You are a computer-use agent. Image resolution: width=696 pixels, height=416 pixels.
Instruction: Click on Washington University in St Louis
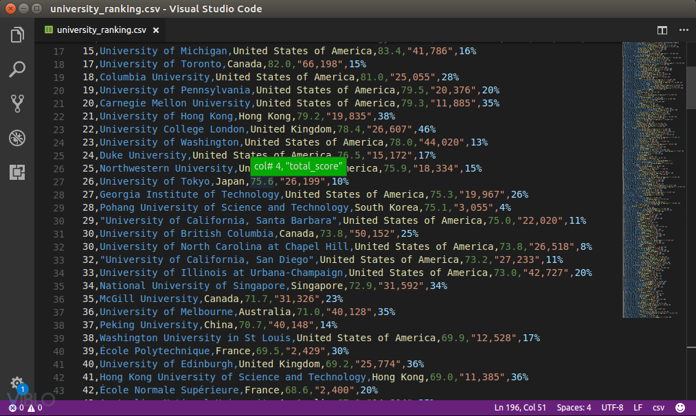click(x=195, y=338)
